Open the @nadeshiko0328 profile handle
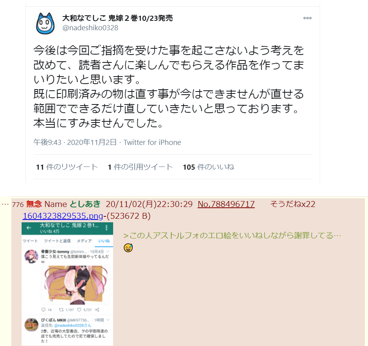Image resolution: width=368 pixels, height=346 pixels. pos(90,28)
